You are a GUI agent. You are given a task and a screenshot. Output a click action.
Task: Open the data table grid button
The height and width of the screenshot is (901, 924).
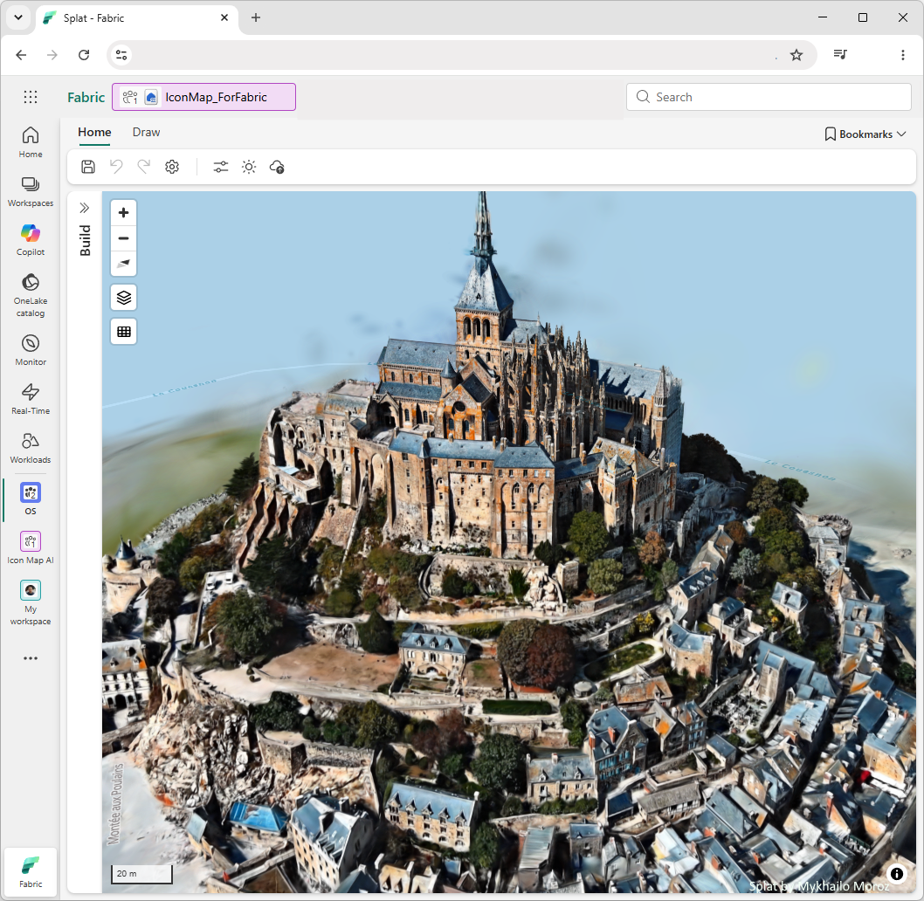124,332
